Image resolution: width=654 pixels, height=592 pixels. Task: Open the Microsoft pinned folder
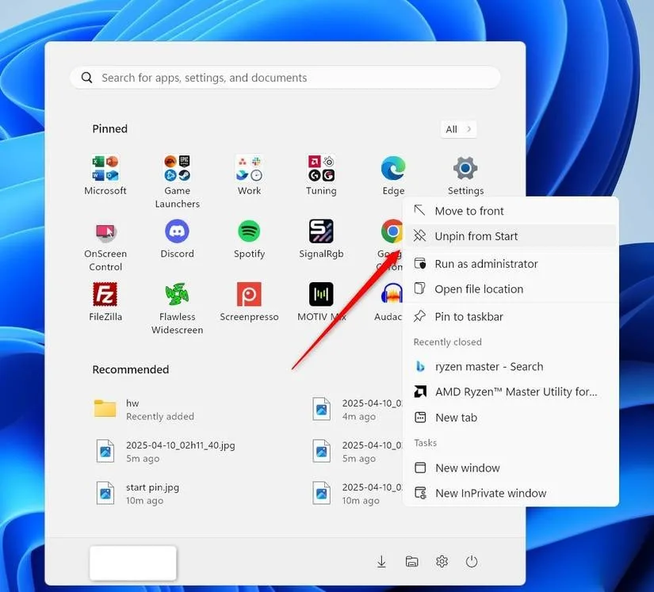coord(105,168)
